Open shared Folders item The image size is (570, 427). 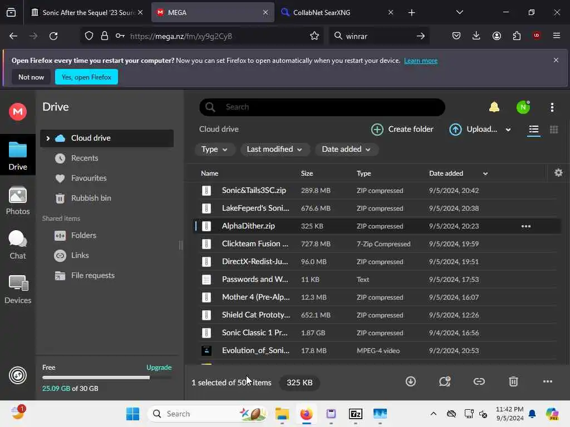point(83,235)
